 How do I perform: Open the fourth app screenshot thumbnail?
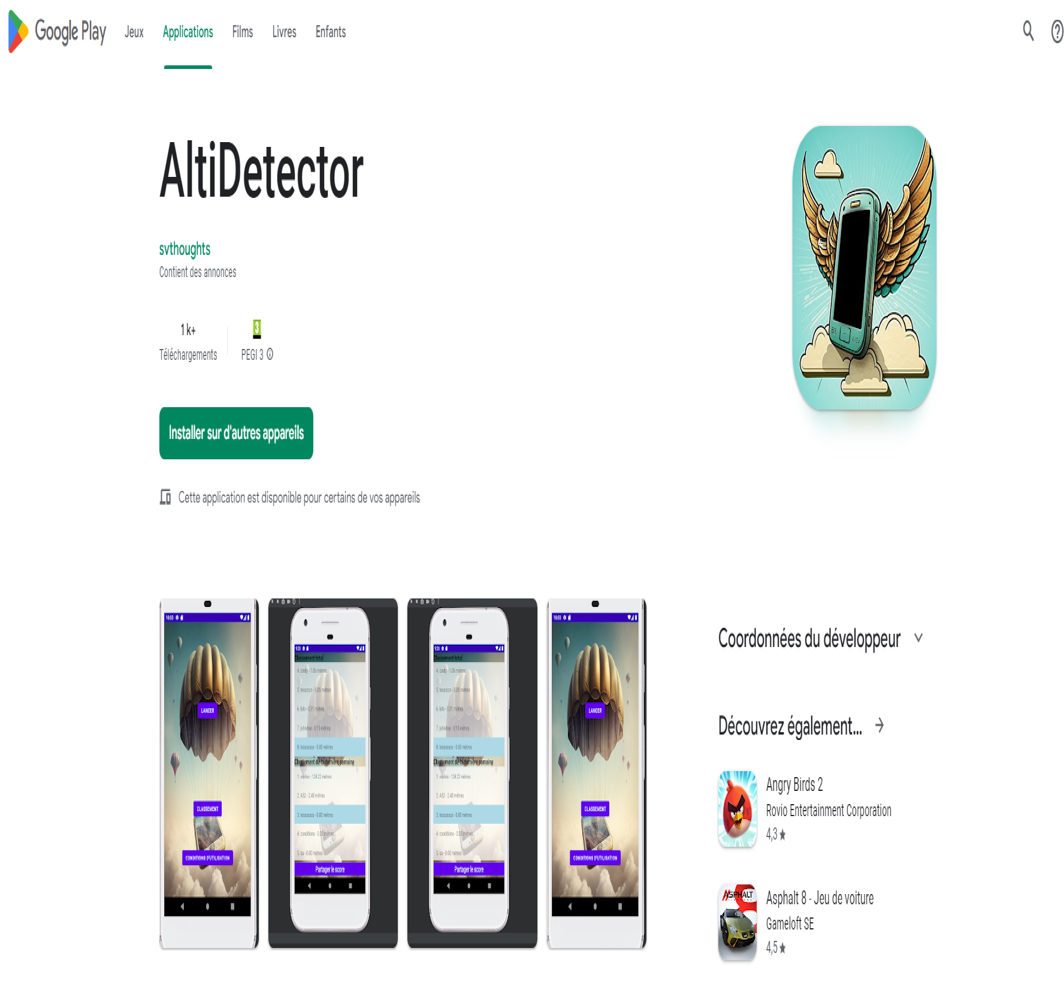[597, 774]
